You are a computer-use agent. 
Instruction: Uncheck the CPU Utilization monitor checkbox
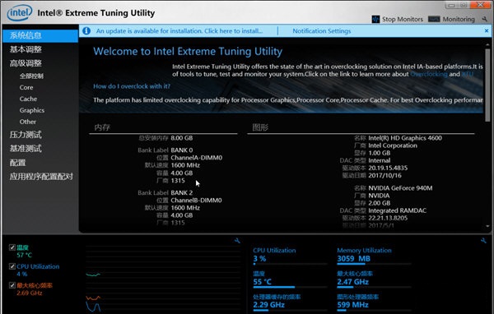click(12, 266)
